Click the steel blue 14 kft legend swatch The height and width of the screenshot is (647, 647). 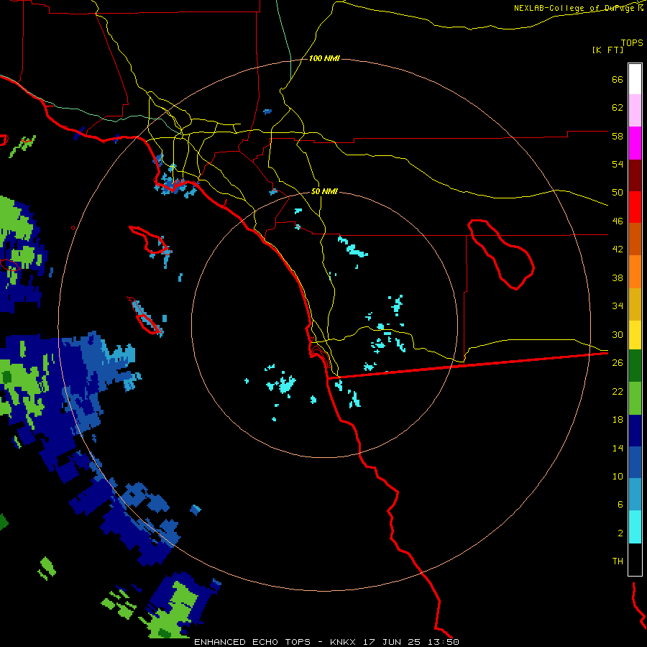635,495
